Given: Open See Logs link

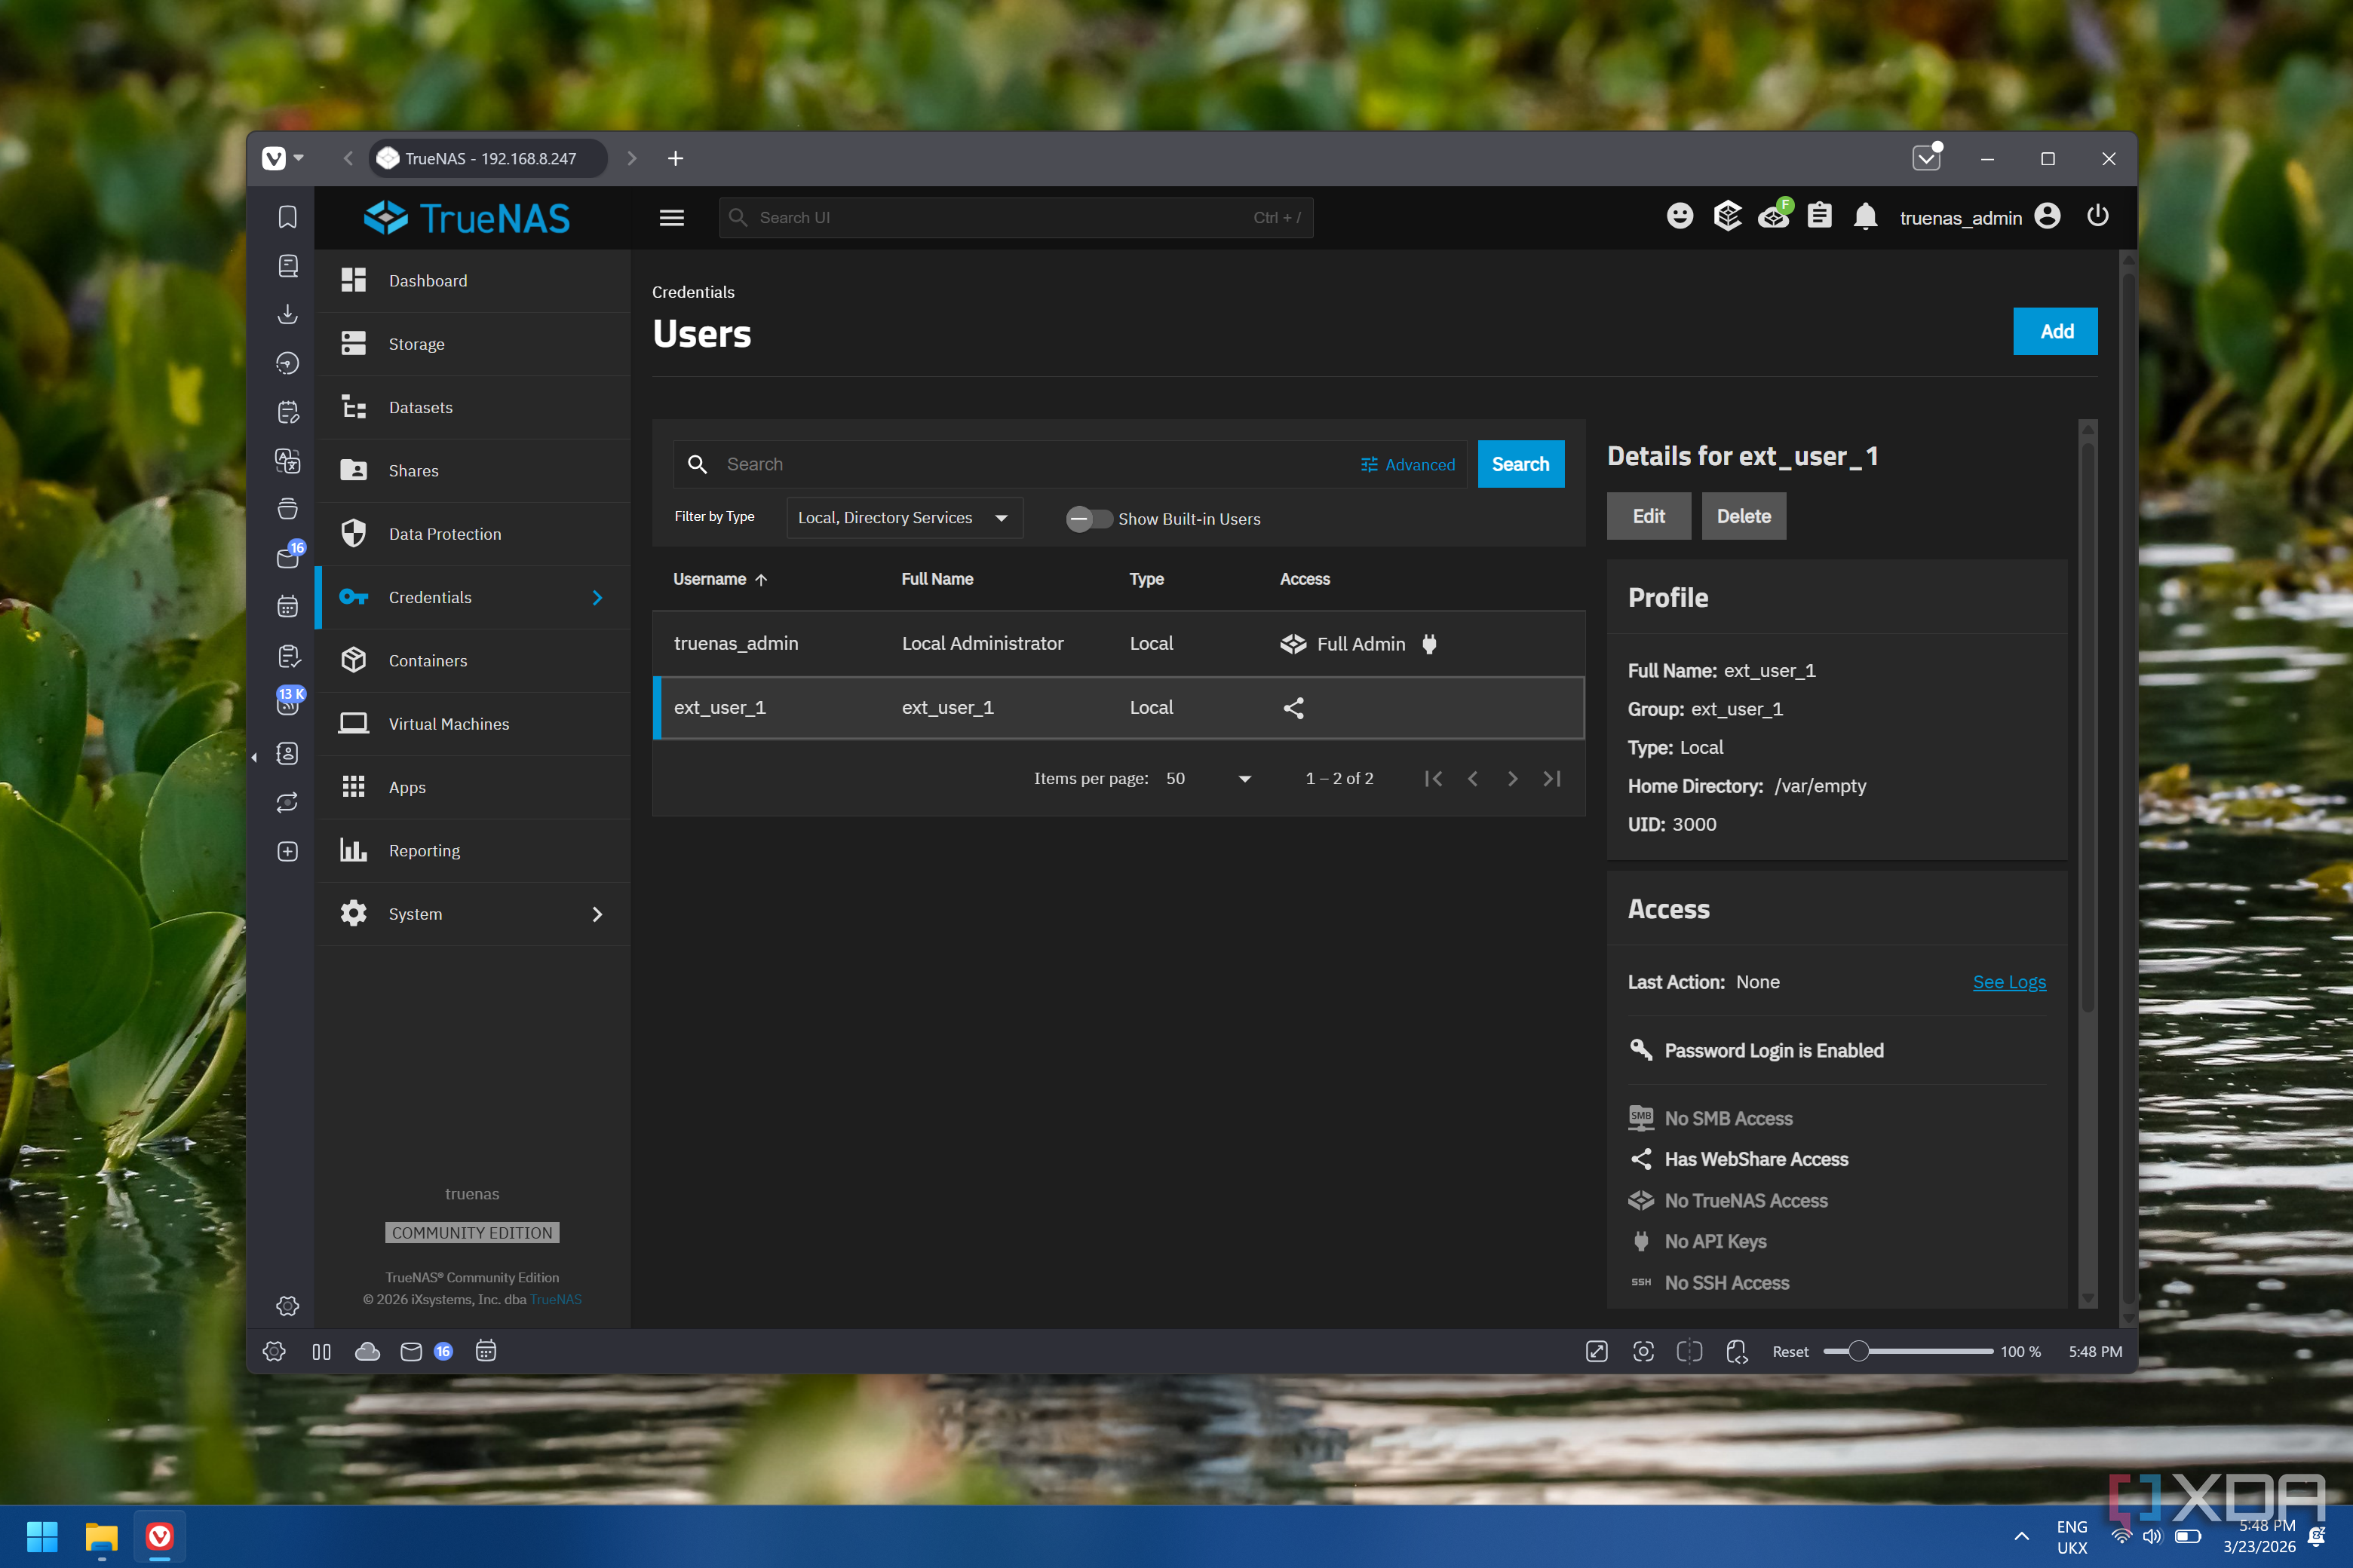Looking at the screenshot, I should [x=2009, y=982].
